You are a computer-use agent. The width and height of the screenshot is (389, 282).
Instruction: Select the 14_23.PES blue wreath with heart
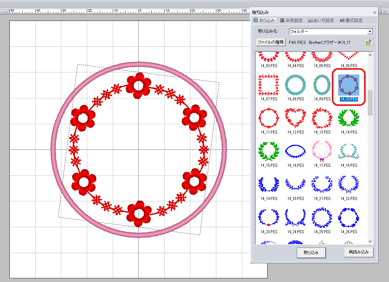(x=269, y=218)
